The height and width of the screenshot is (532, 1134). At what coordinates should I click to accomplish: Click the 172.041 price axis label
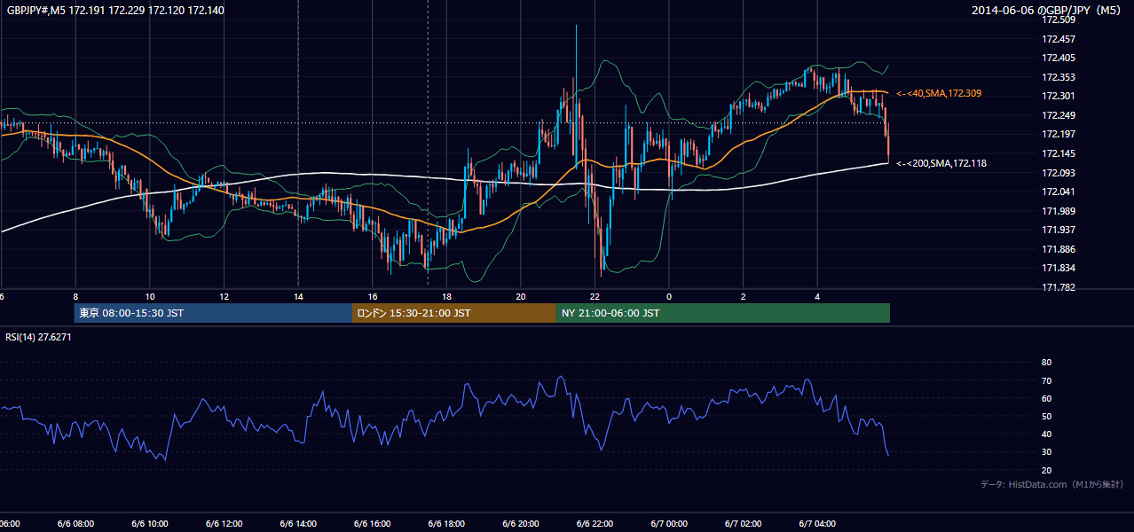(1059, 192)
